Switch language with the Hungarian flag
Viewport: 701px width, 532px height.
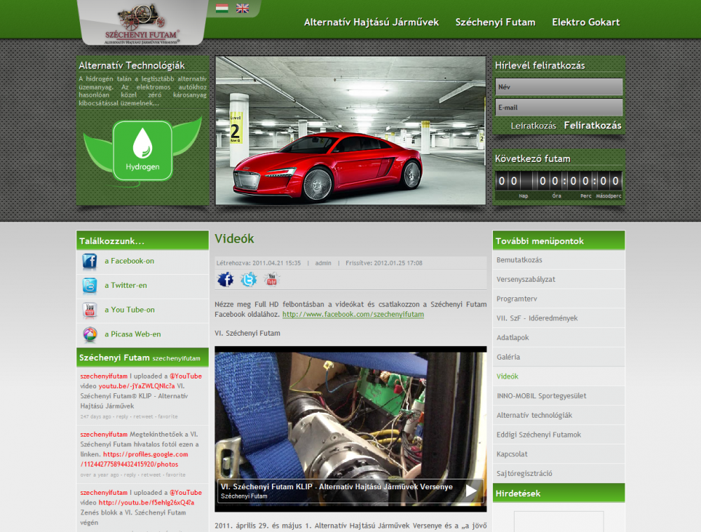tap(222, 8)
